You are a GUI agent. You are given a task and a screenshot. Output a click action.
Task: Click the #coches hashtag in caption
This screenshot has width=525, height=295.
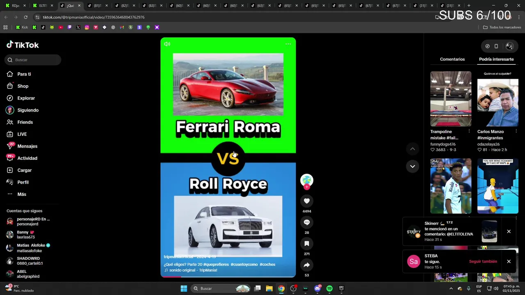(x=267, y=265)
